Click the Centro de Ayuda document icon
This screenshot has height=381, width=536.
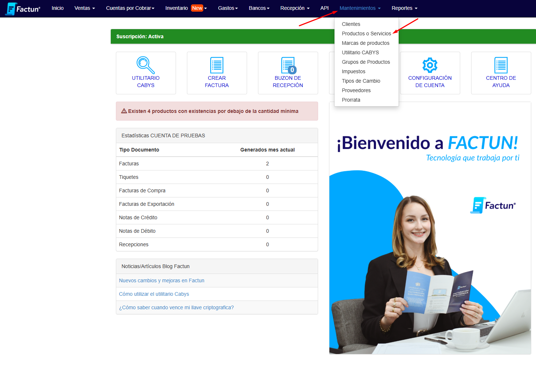point(501,65)
